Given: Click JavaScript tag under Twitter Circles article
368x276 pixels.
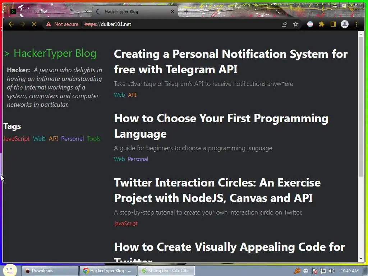Looking at the screenshot, I should coord(126,224).
